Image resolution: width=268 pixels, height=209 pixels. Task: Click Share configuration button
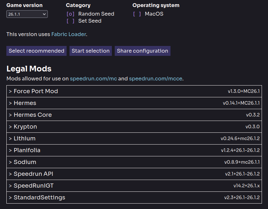point(142,51)
